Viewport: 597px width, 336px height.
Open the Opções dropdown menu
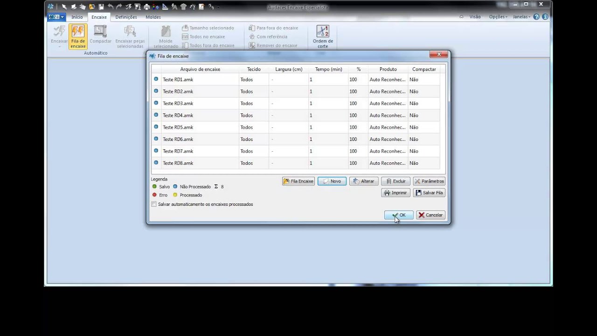(498, 17)
